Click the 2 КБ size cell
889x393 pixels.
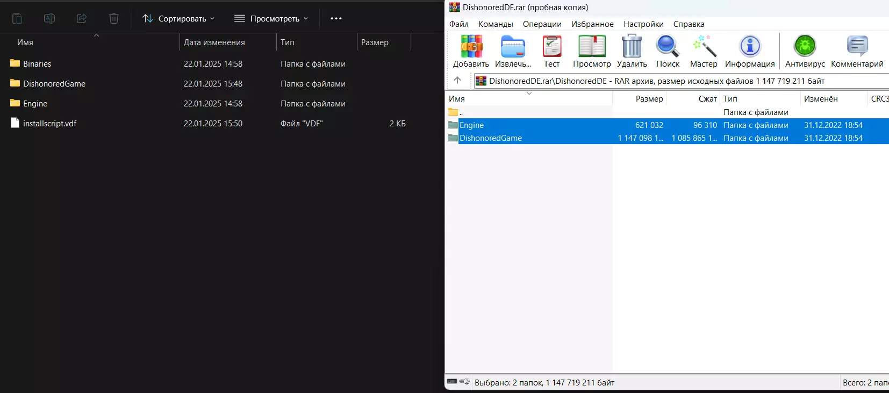[x=398, y=124]
